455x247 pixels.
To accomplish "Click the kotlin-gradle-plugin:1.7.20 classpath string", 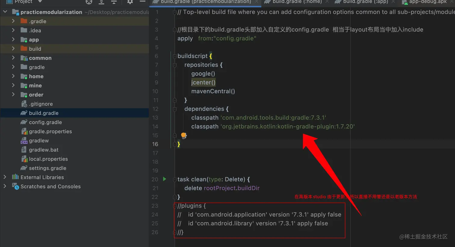I will 288,127.
